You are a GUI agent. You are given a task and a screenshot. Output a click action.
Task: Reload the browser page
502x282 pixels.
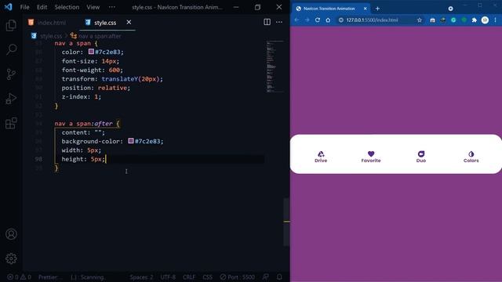click(x=318, y=20)
